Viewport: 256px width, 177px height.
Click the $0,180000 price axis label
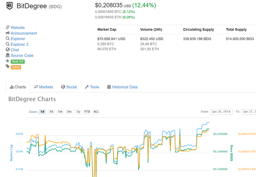click(220, 152)
